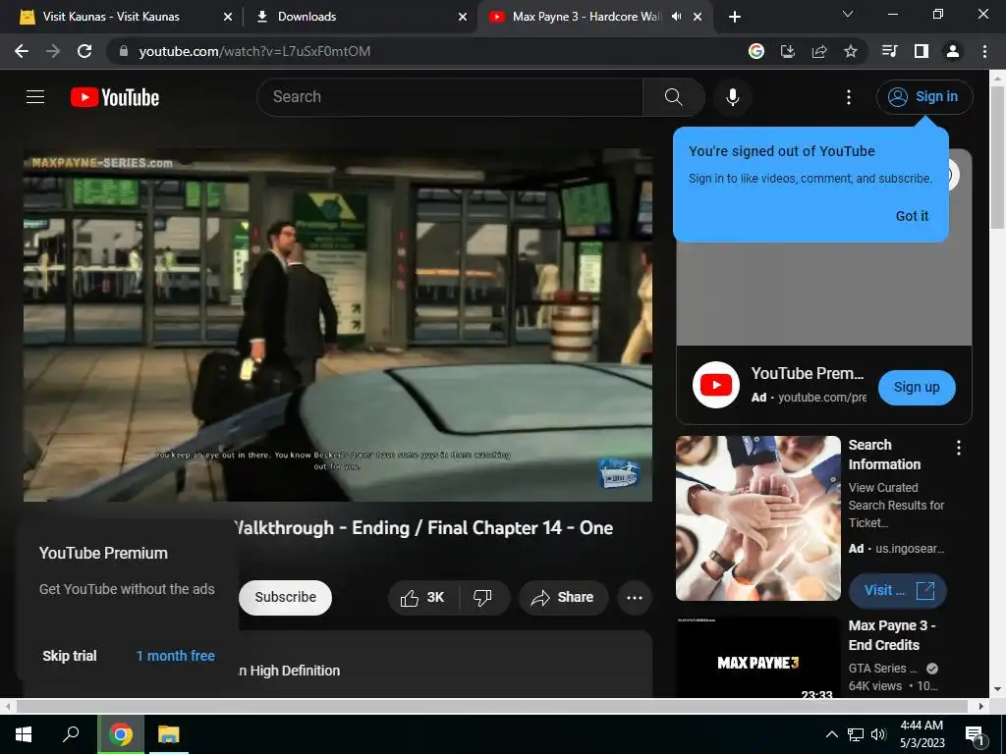The width and height of the screenshot is (1006, 754).
Task: Go back to previous page
Action: [x=22, y=51]
